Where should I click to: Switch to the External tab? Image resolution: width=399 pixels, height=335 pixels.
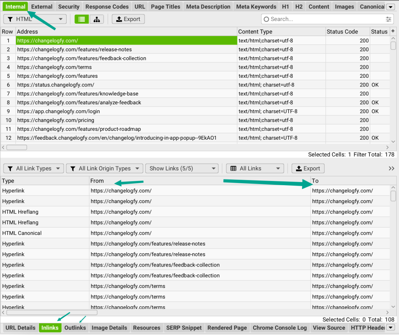pos(42,7)
